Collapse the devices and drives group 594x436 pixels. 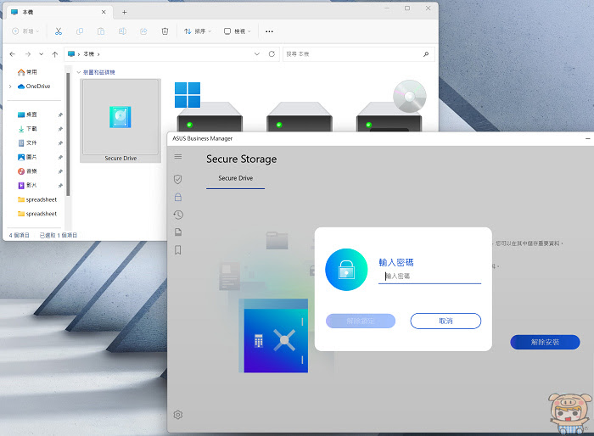(x=79, y=72)
